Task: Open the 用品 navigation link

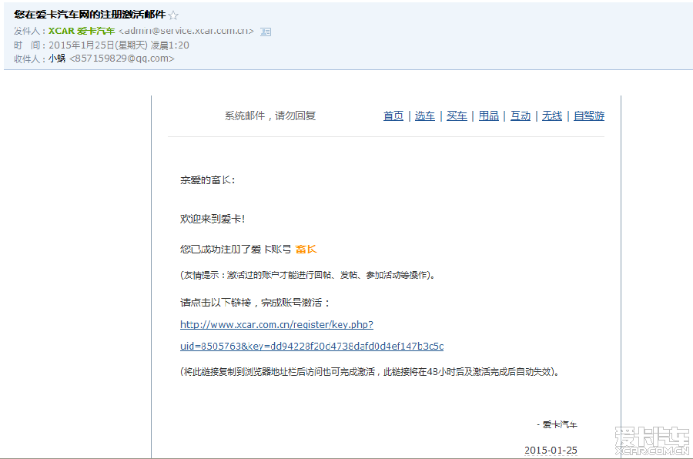Action: [x=488, y=116]
